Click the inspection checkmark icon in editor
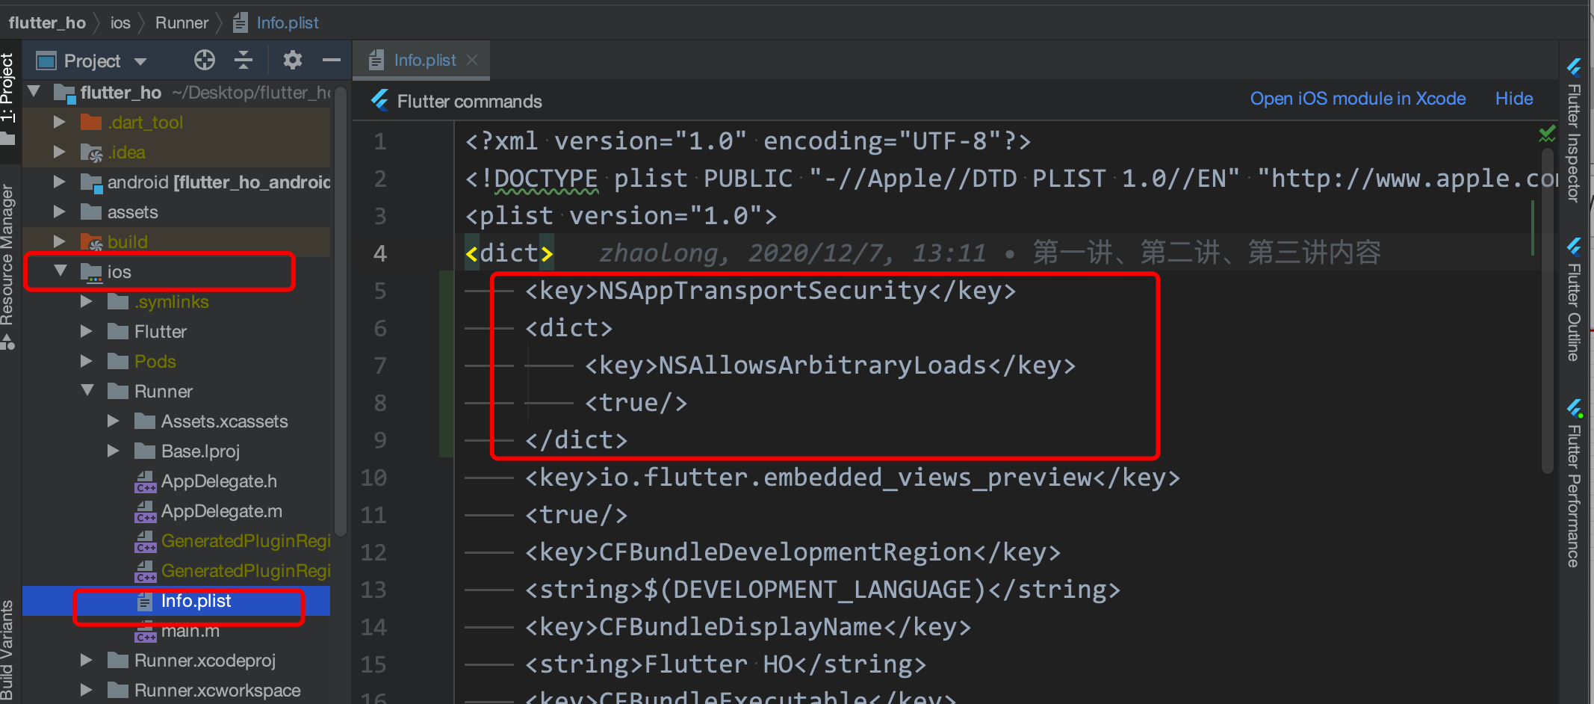This screenshot has width=1594, height=704. click(1547, 135)
